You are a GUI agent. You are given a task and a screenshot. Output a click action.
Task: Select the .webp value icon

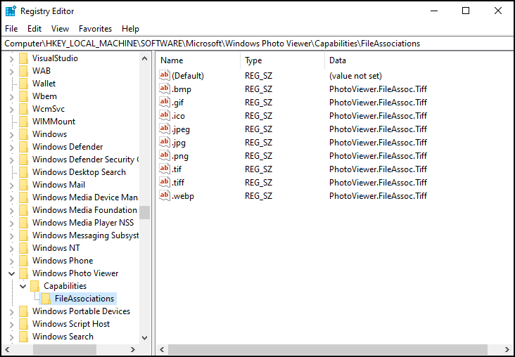point(165,196)
